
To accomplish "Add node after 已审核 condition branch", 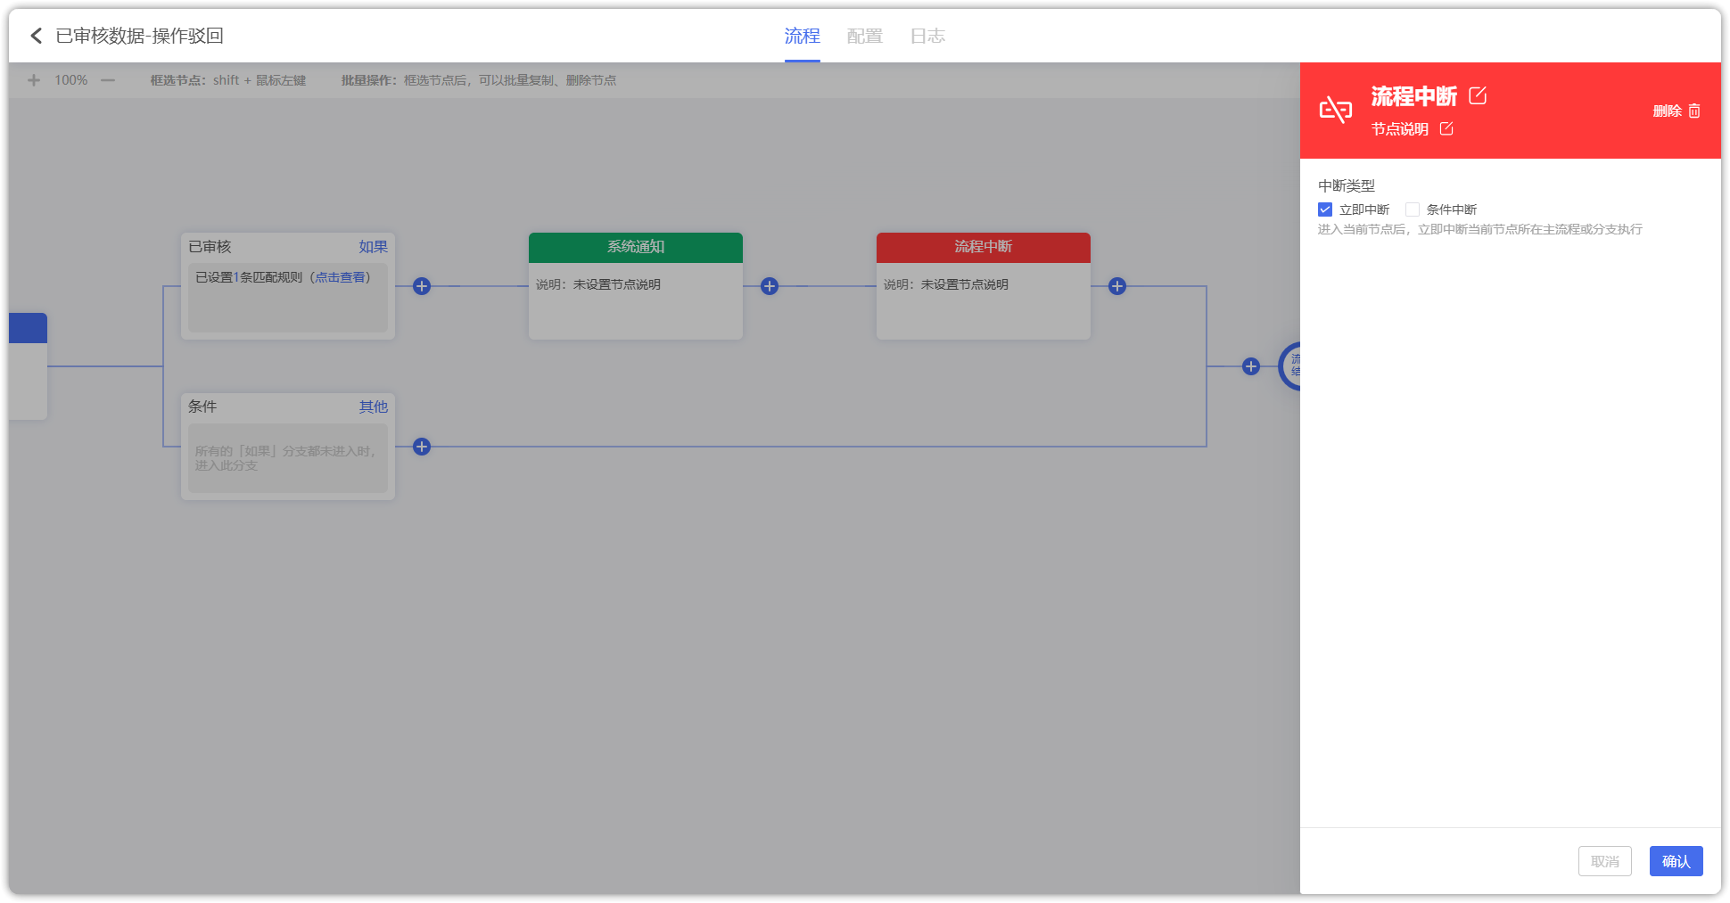I will tap(422, 286).
